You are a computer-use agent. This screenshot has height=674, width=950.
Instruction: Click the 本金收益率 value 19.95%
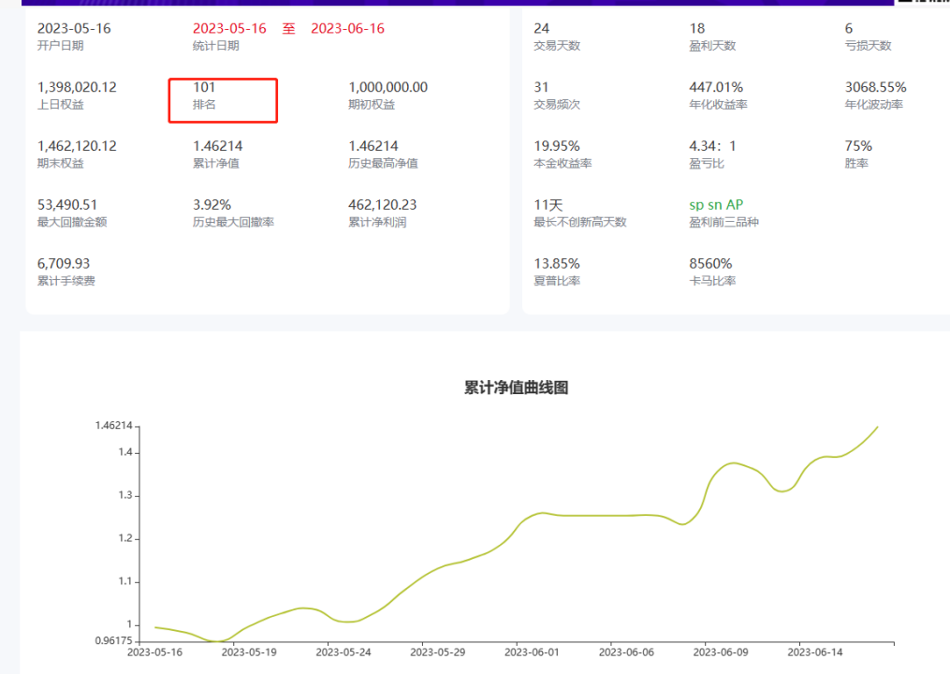[x=557, y=146]
